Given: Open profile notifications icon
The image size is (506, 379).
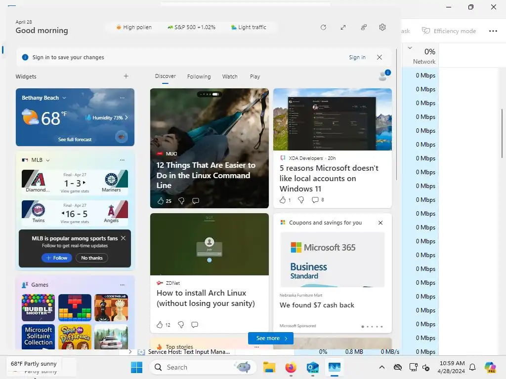Looking at the screenshot, I should [x=384, y=76].
